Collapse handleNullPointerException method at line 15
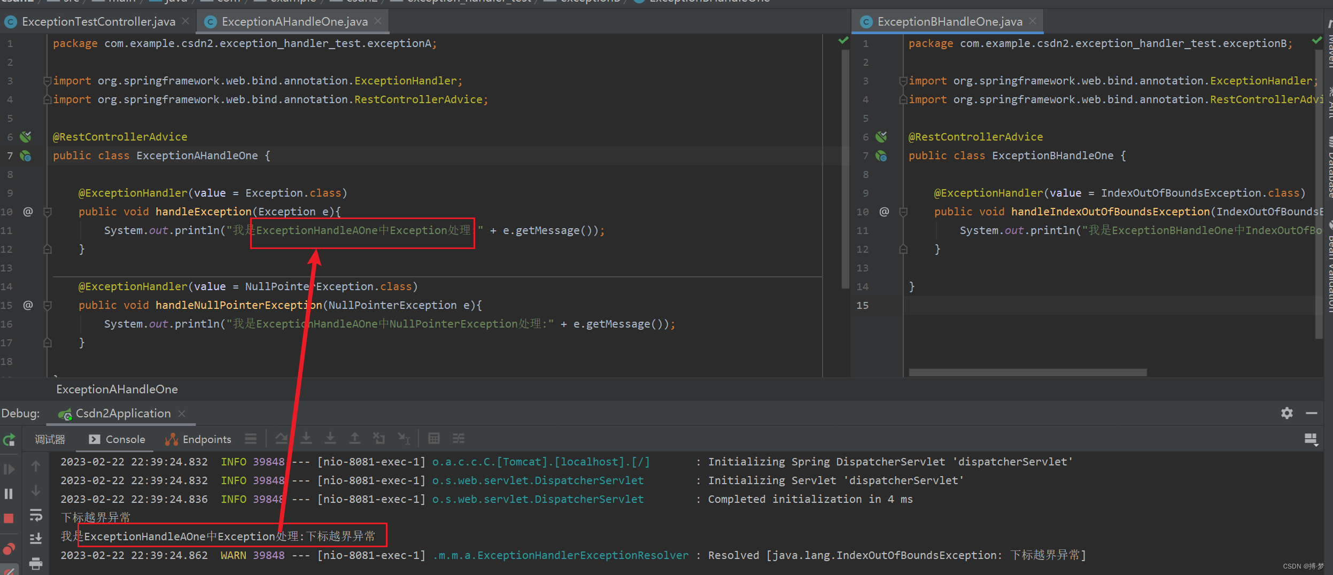The image size is (1333, 575). coord(48,306)
